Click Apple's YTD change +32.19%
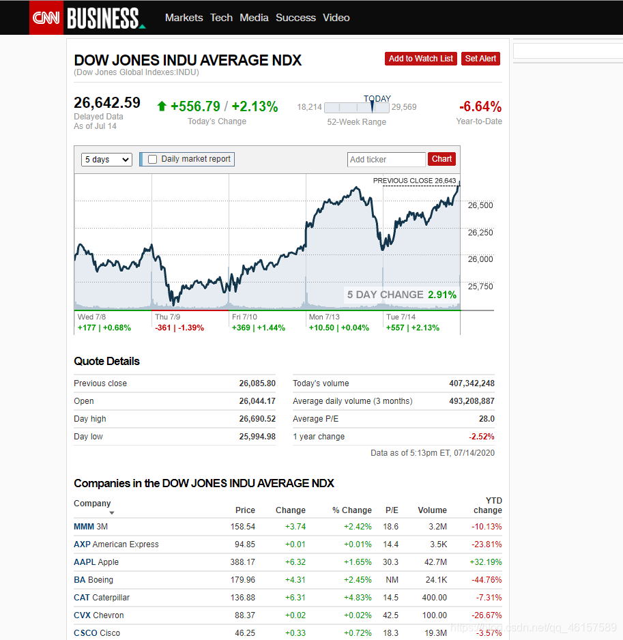Image resolution: width=623 pixels, height=640 pixels. tap(486, 562)
